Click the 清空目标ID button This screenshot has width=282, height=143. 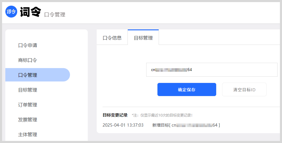pos(244,89)
